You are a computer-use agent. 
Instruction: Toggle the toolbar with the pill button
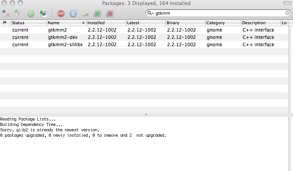286,3
